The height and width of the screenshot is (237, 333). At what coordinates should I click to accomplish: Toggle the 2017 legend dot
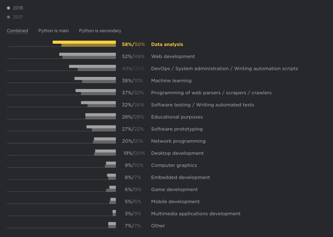(x=8, y=17)
